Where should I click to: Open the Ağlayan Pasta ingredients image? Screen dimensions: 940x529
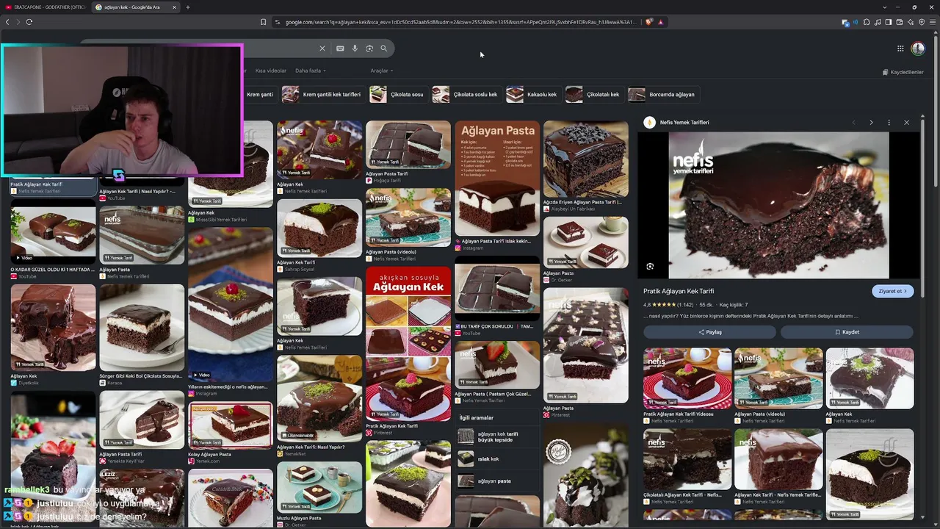497,179
